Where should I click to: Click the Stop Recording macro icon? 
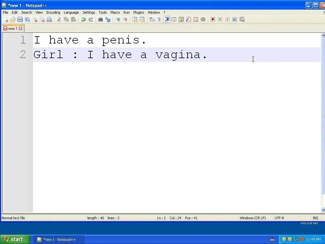[220, 19]
